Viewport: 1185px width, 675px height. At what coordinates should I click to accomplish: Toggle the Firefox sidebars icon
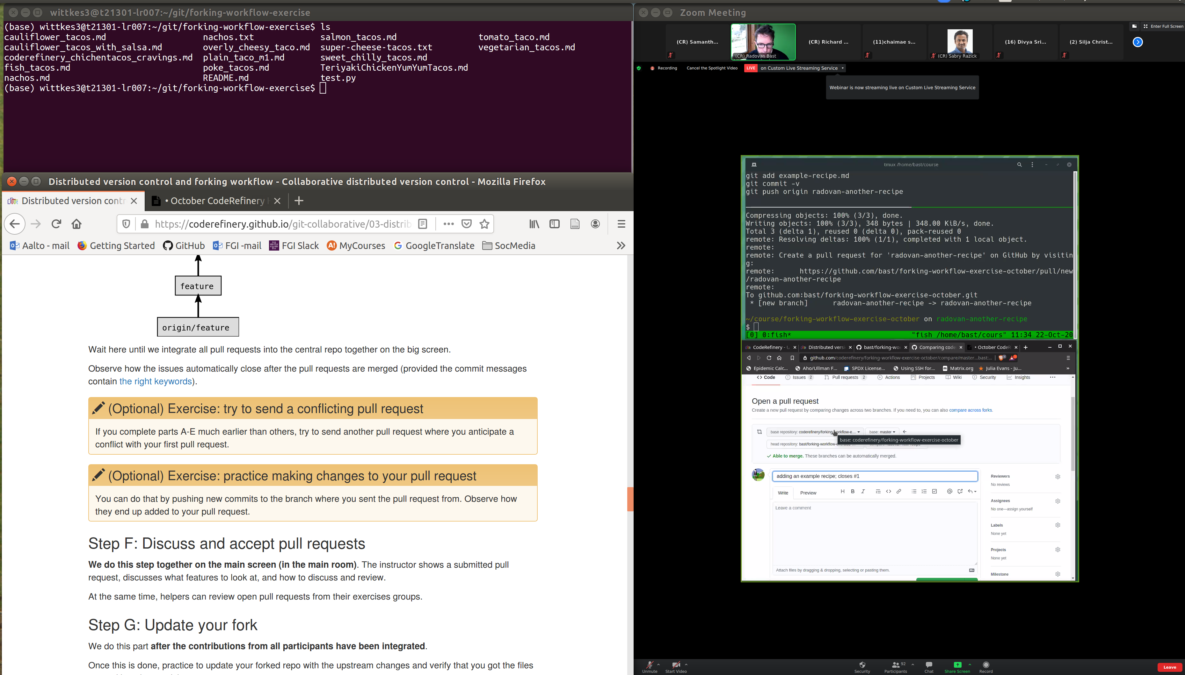[555, 224]
